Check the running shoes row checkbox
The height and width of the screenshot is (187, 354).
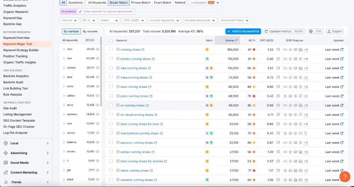click(111, 49)
